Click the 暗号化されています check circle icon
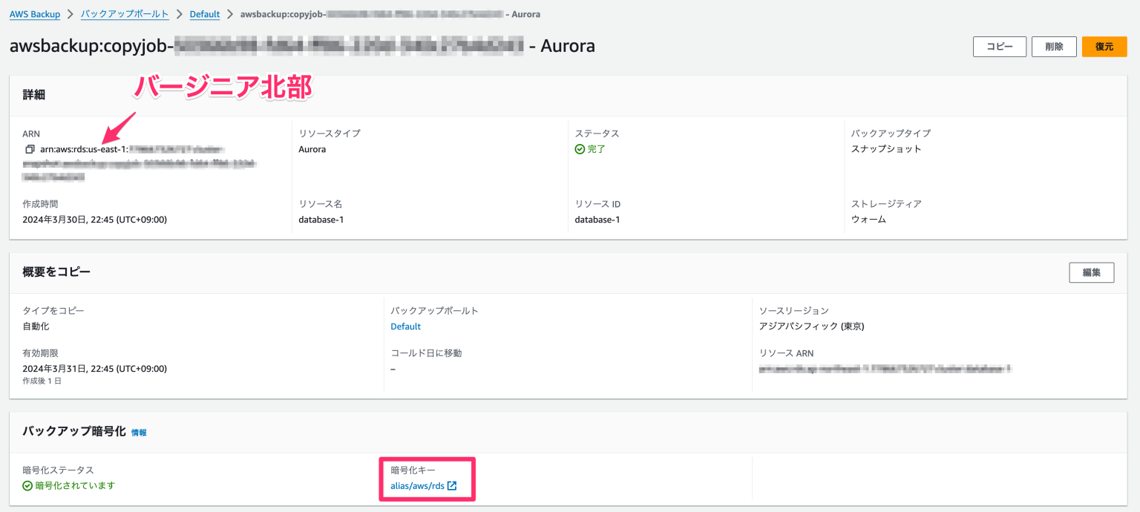This screenshot has height=512, width=1140. point(27,485)
